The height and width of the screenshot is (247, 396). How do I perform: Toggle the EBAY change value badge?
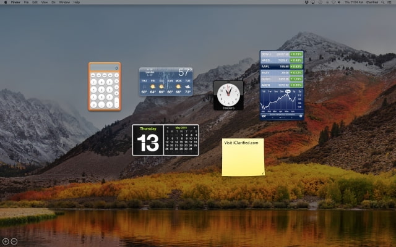[296, 72]
